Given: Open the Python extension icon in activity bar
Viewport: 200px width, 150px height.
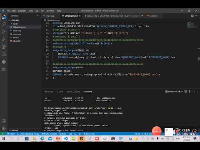Looking at the screenshot, I should (x=4, y=62).
